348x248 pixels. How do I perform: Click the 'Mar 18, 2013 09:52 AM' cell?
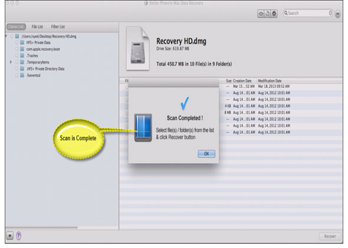pyautogui.click(x=274, y=86)
